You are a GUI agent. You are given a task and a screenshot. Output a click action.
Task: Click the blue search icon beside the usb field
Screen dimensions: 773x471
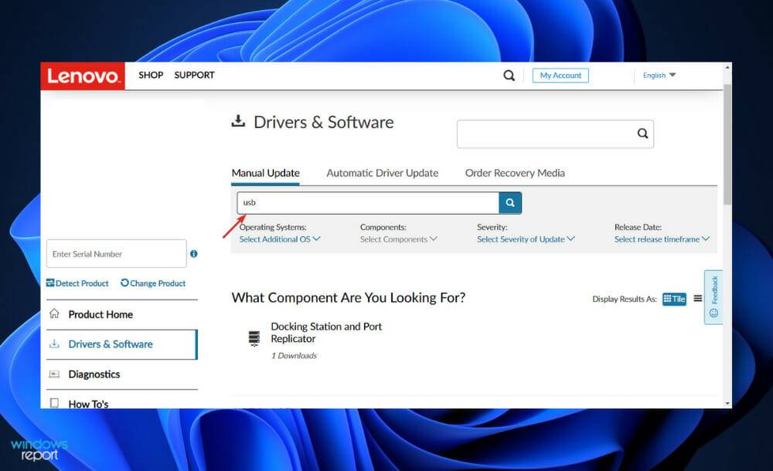[510, 202]
